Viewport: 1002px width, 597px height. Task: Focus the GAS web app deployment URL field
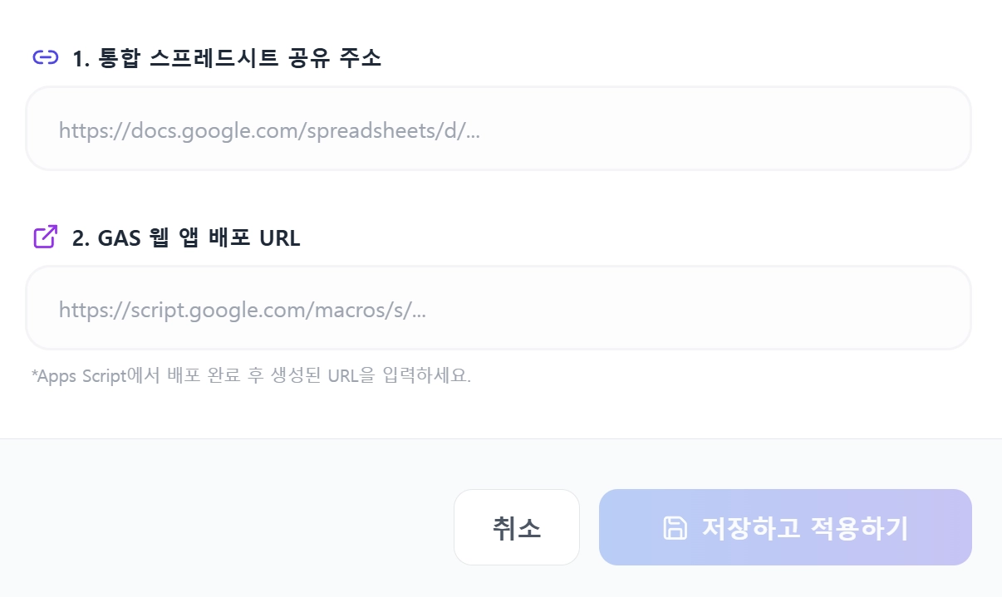pos(499,310)
